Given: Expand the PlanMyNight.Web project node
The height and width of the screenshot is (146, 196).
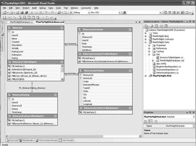Looking at the screenshot, I should (146, 76).
